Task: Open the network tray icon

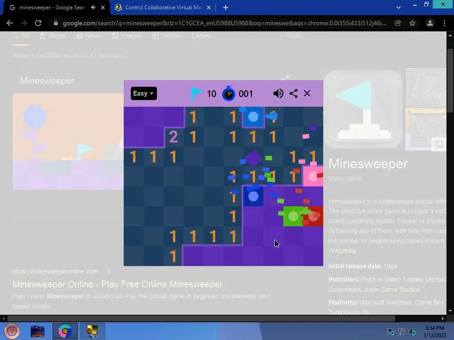Action: coord(402,331)
